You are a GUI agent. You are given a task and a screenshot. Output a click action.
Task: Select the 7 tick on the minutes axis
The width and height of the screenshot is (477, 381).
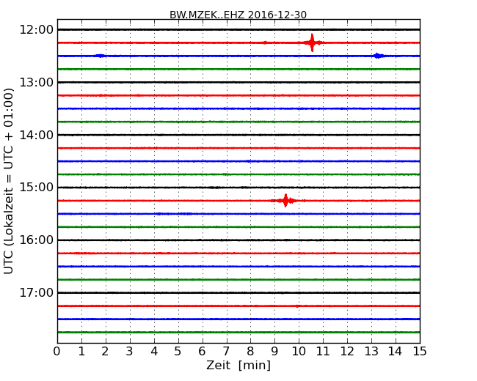pos(226,352)
